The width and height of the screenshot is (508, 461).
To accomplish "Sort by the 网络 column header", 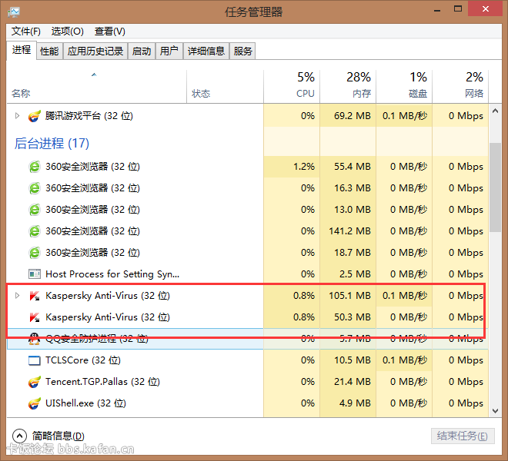I will pos(460,87).
